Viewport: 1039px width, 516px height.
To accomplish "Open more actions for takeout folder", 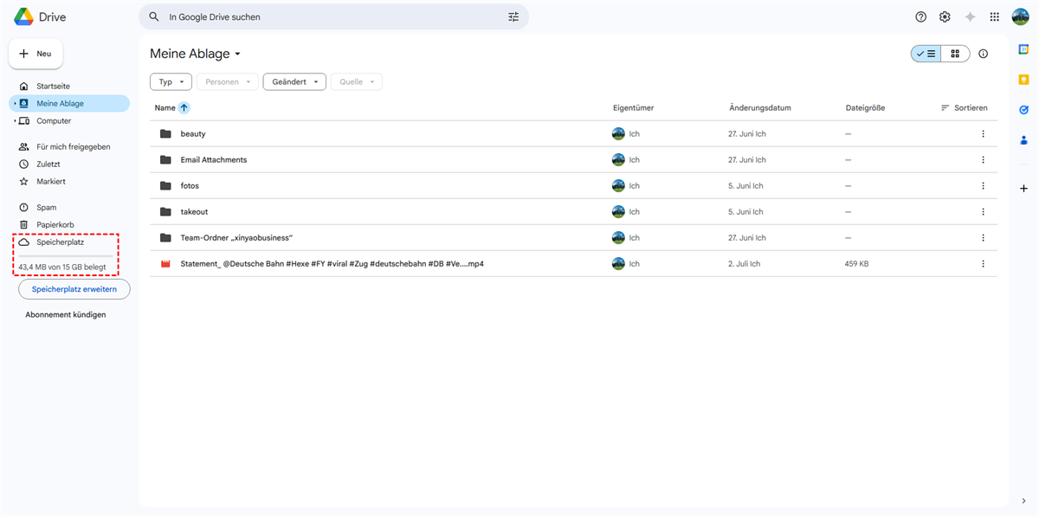I will coord(983,212).
